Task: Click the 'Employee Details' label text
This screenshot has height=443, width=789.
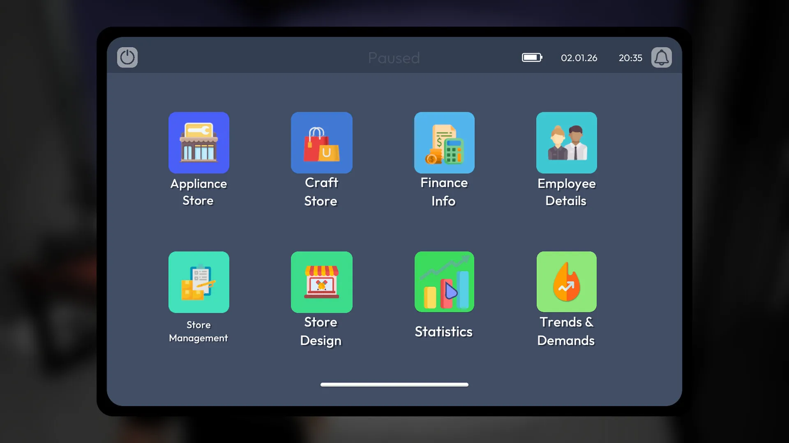Action: coord(566,192)
